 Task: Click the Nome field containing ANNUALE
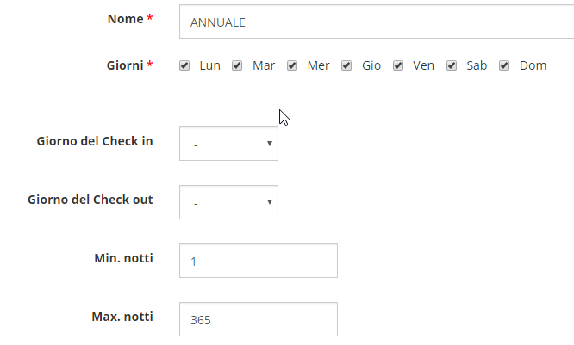pos(377,22)
